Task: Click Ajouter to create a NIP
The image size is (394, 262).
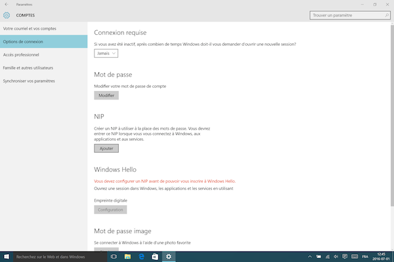Action: point(106,149)
